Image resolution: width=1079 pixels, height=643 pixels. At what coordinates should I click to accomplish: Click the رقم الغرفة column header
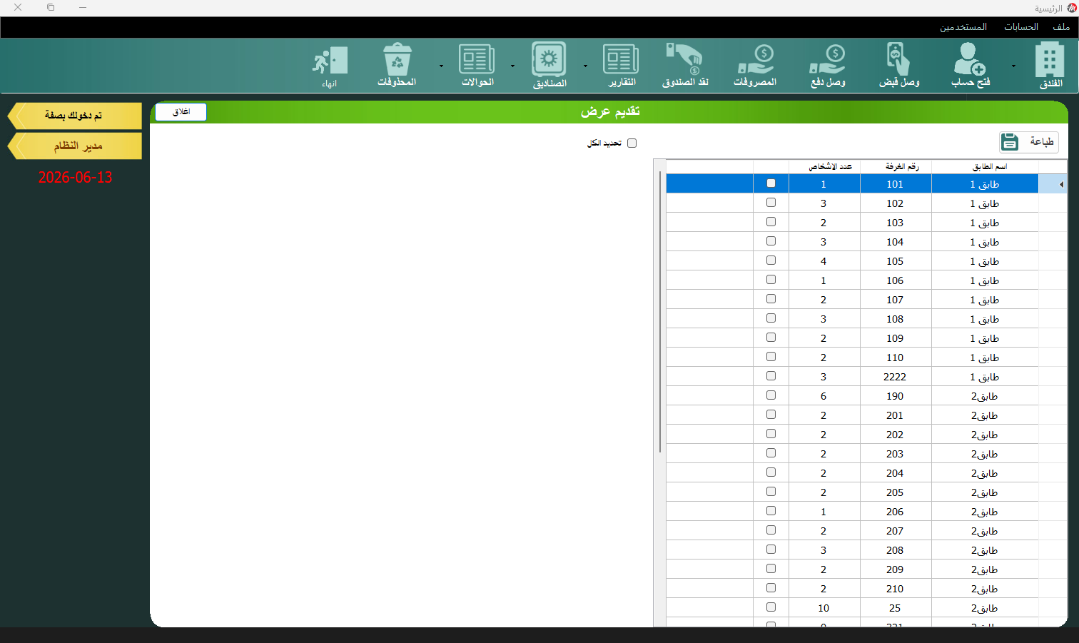(896, 167)
